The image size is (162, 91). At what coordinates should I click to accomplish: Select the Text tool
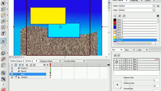[x=3, y=33]
